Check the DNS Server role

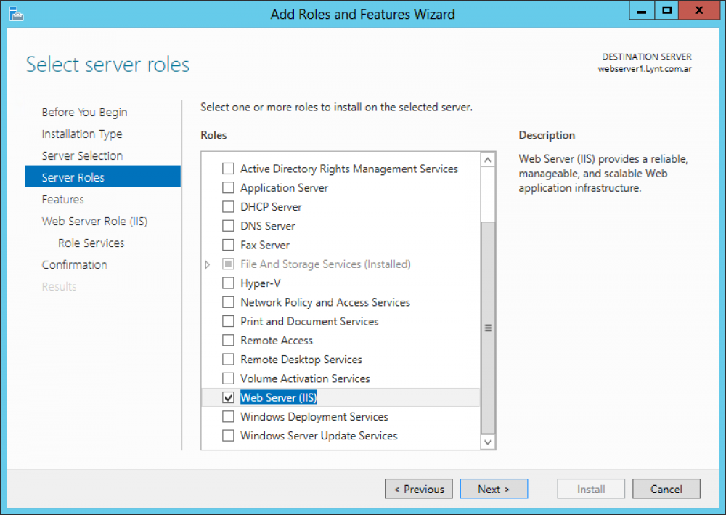[228, 226]
